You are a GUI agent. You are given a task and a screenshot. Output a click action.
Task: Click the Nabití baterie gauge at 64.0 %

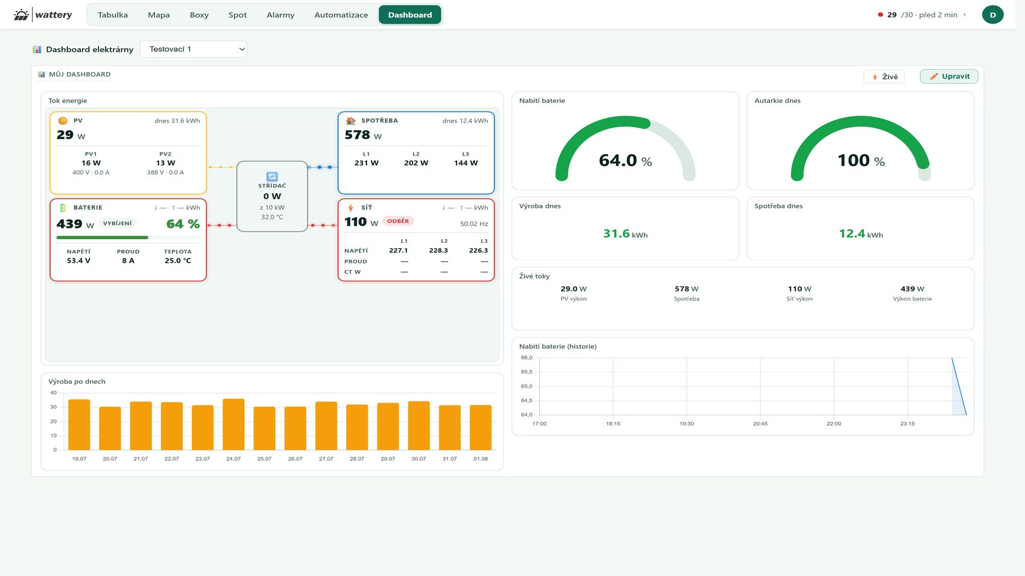tap(625, 148)
